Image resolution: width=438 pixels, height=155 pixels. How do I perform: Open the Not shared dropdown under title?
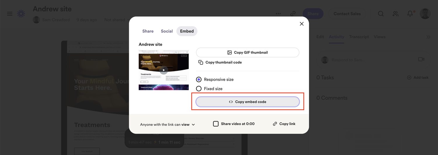pyautogui.click(x=117, y=20)
